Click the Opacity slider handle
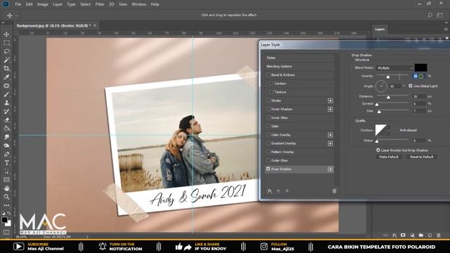The width and height of the screenshot is (450, 253). tap(388, 77)
